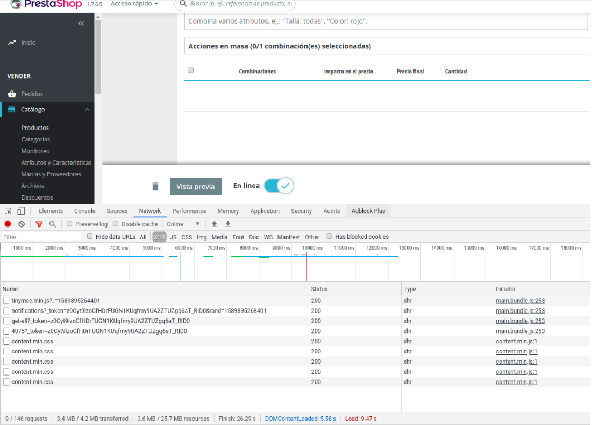Screen dimensions: 592x425
Task: Enable Disable cache checkbox
Action: point(116,224)
